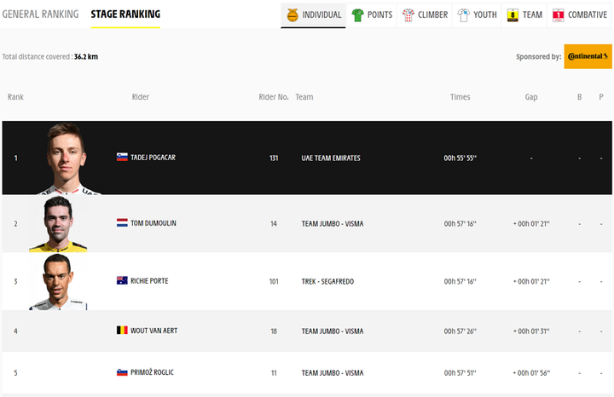Click the white Youth jersey icon
The width and height of the screenshot is (614, 397).
464,14
